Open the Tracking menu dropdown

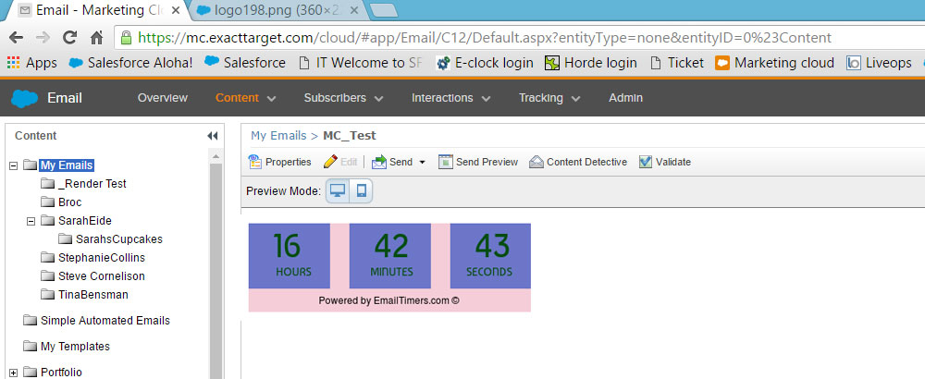549,98
